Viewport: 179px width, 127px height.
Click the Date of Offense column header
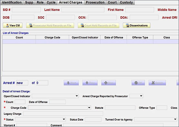pos(114,37)
